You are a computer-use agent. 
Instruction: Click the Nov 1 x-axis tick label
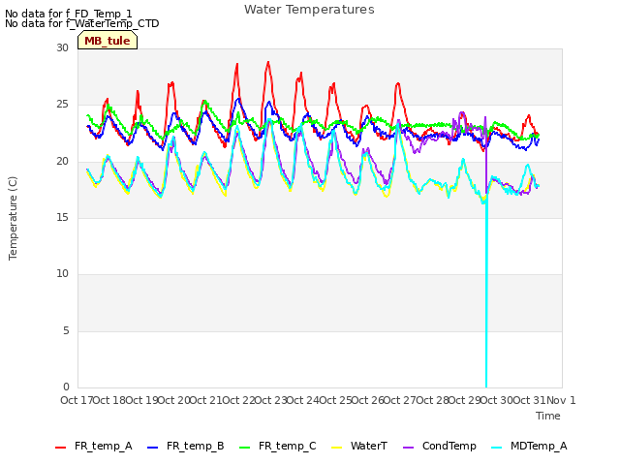561,400
